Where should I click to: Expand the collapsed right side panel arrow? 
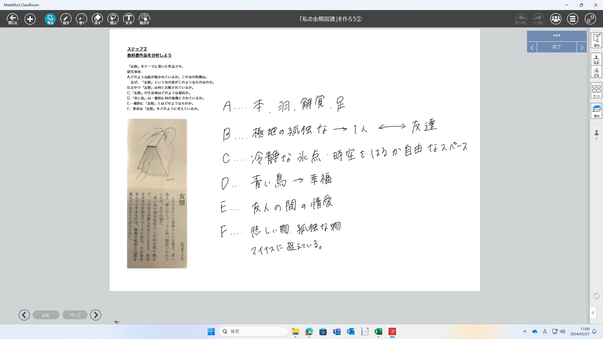[593, 313]
